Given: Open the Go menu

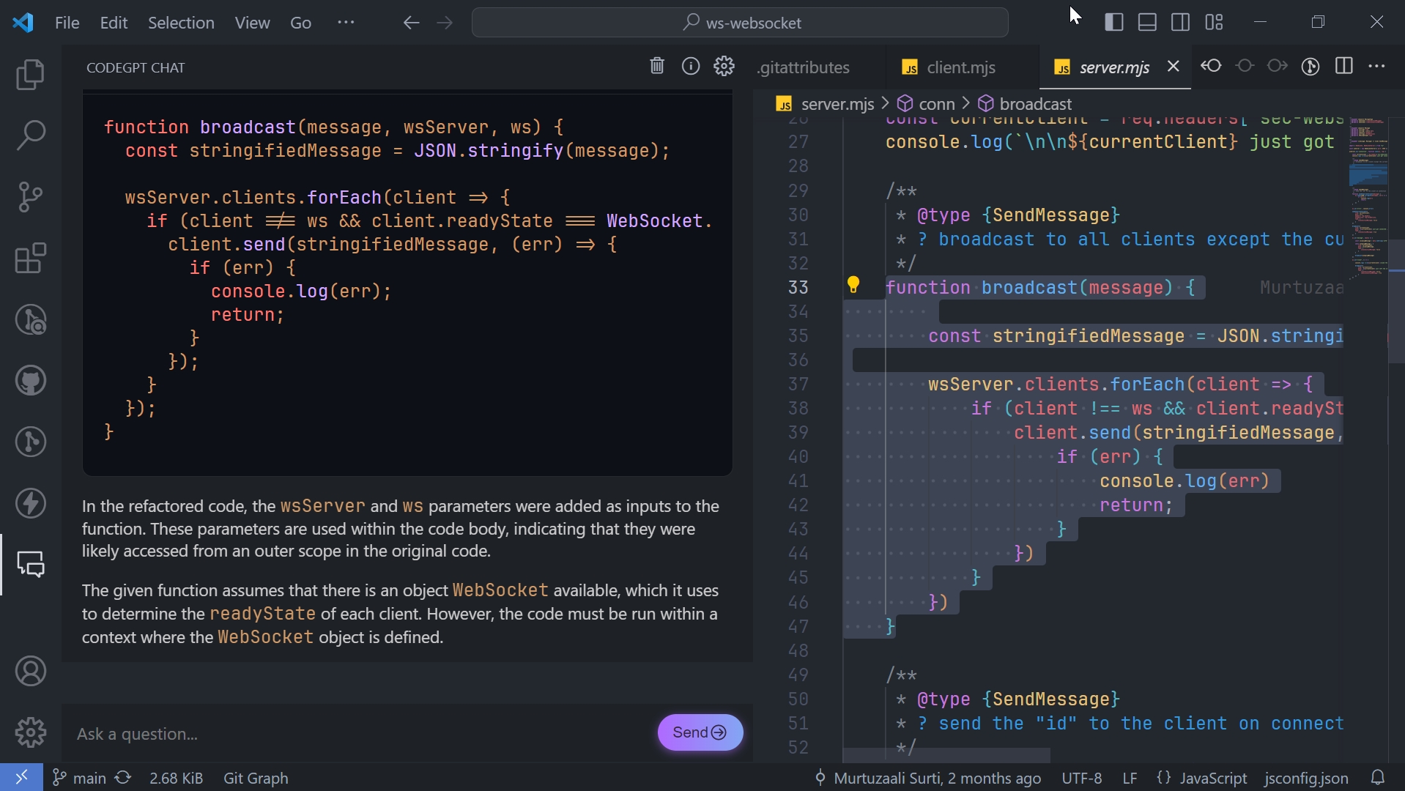Looking at the screenshot, I should [300, 23].
